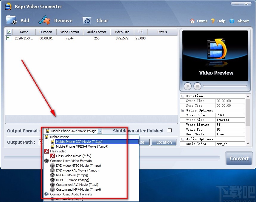Click the Kigo Video Converter logo icon
The height and width of the screenshot is (202, 256).
[x=8, y=6]
